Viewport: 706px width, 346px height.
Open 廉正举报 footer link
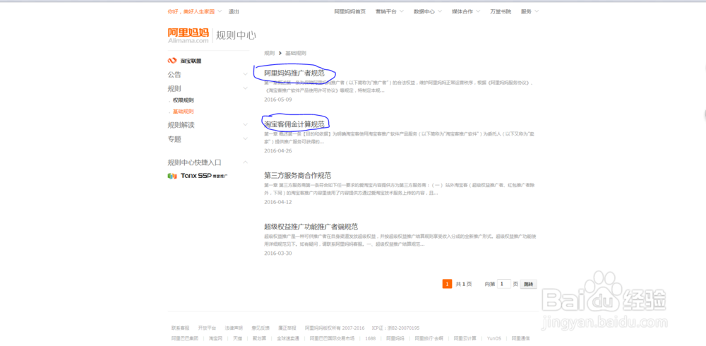pyautogui.click(x=287, y=328)
